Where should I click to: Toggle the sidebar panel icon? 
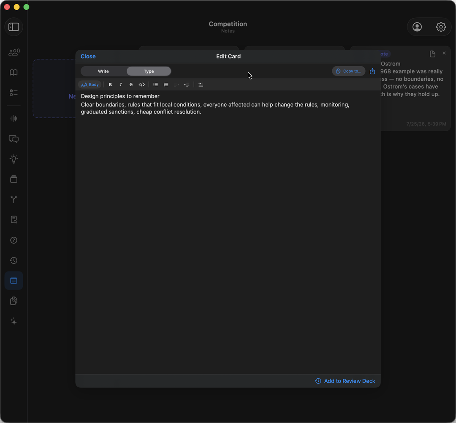pos(14,27)
